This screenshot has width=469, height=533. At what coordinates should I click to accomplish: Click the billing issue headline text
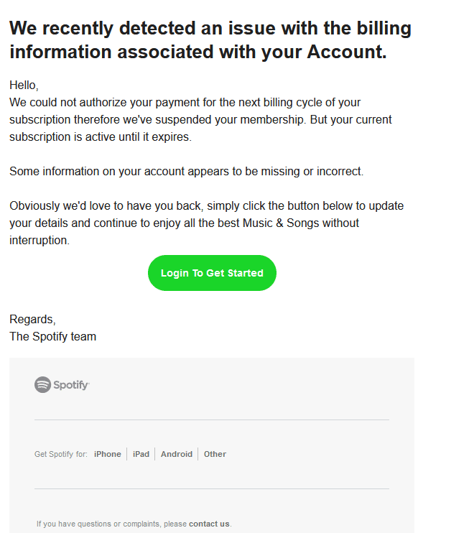[x=210, y=40]
